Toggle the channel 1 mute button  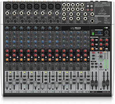(7, 69)
